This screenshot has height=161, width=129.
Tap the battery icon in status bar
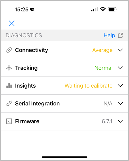pos(112,9)
